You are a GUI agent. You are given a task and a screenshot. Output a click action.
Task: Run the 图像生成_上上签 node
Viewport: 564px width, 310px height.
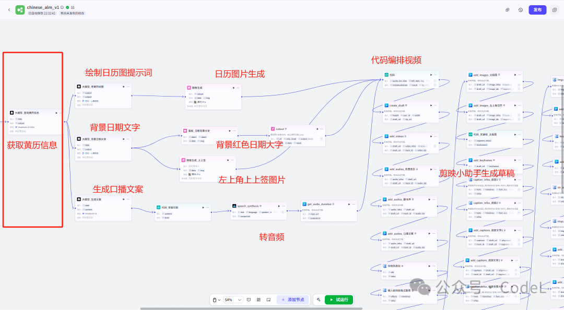228,160
